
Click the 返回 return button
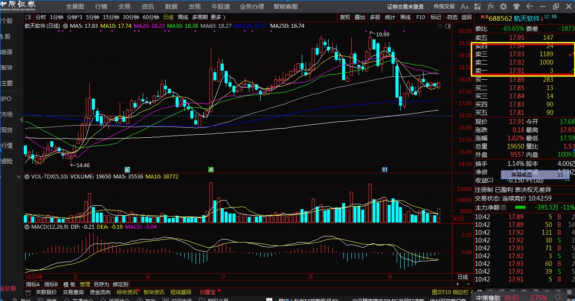point(467,17)
